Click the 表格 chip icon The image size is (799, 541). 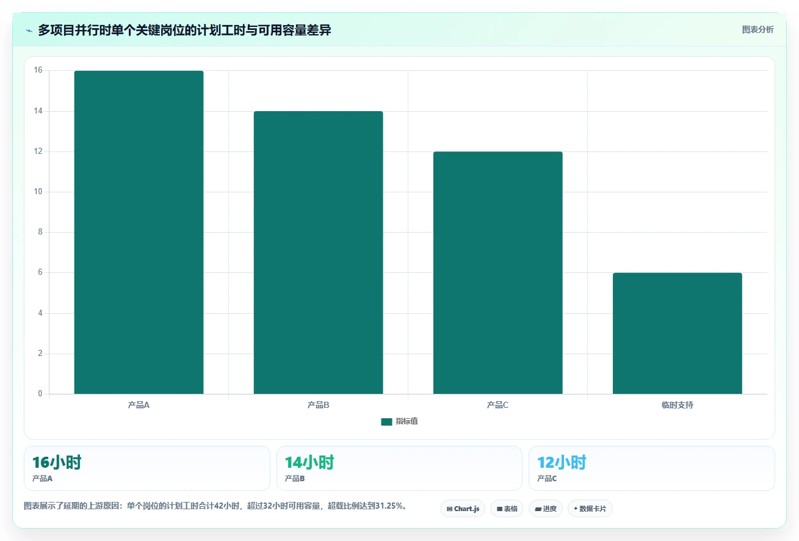click(x=499, y=509)
